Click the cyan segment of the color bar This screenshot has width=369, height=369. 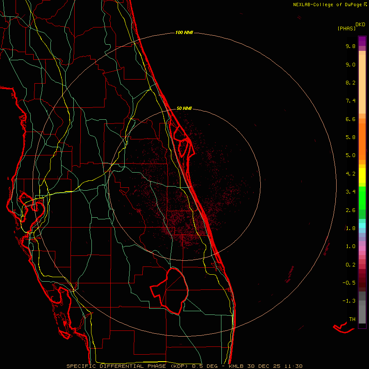pyautogui.click(x=362, y=225)
